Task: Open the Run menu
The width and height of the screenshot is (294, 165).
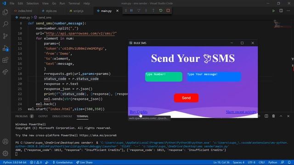Action: coord(62,3)
